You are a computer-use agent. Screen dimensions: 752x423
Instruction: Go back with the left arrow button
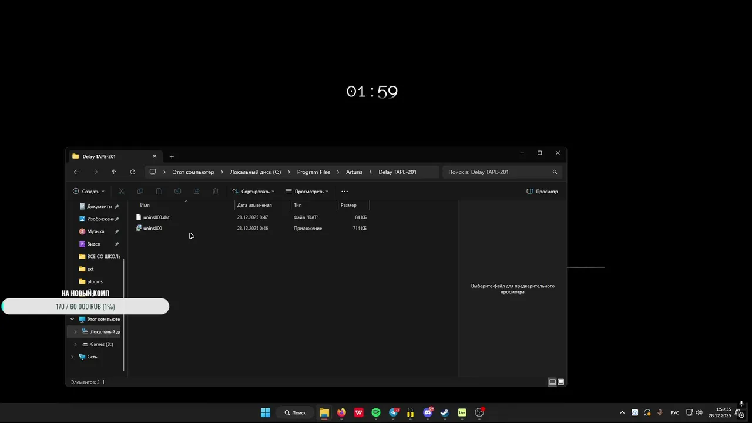pyautogui.click(x=76, y=172)
